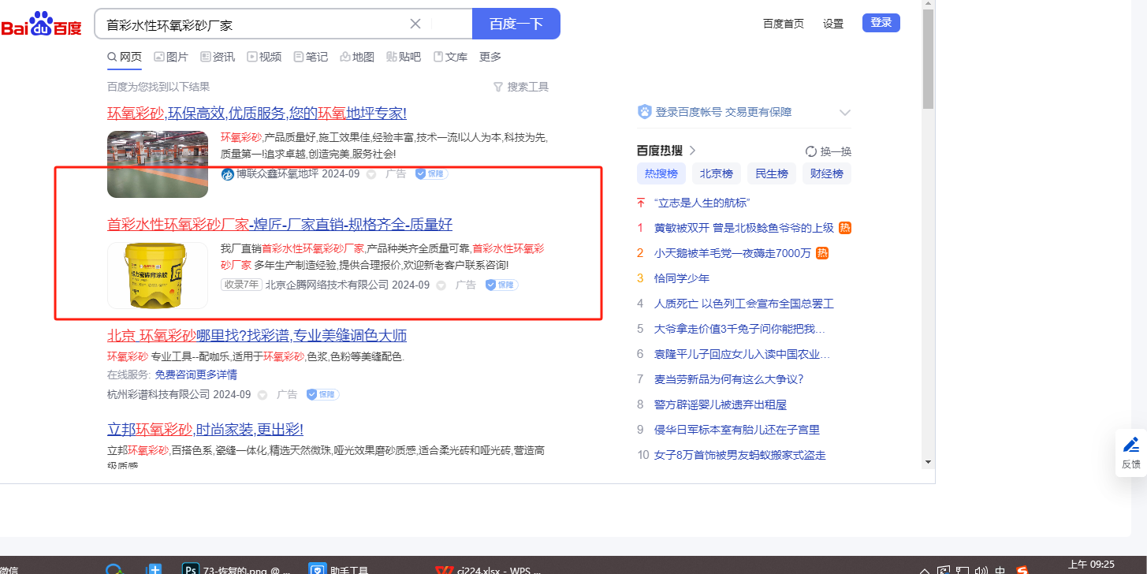Image resolution: width=1147 pixels, height=574 pixels.
Task: Open the 设置 link
Action: [833, 24]
